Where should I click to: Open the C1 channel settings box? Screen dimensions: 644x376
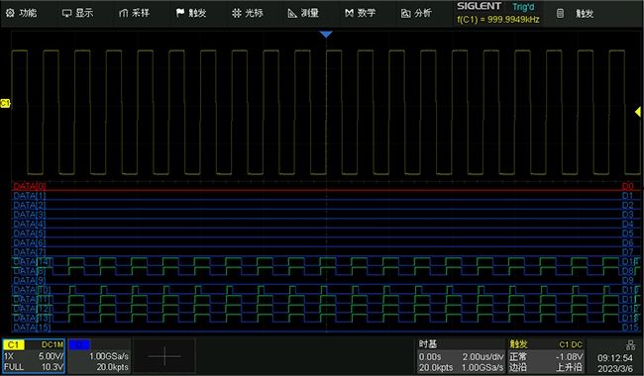(34, 356)
